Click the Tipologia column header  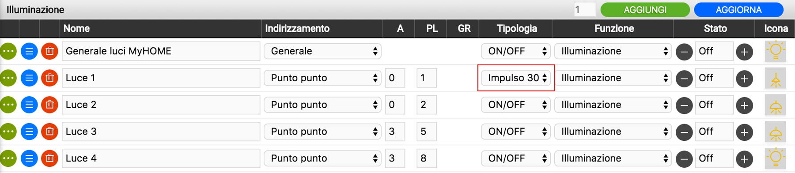pos(517,29)
